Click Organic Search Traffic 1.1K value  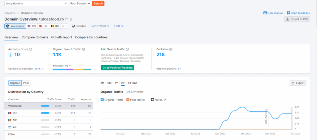[x=57, y=55]
